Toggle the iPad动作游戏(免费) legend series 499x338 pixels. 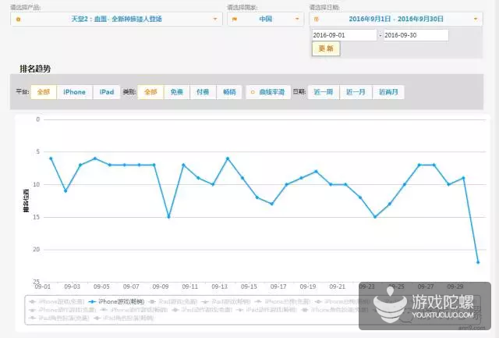(202, 310)
